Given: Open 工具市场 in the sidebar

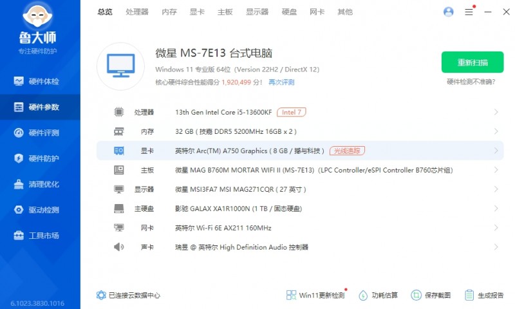Looking at the screenshot, I should click(40, 236).
